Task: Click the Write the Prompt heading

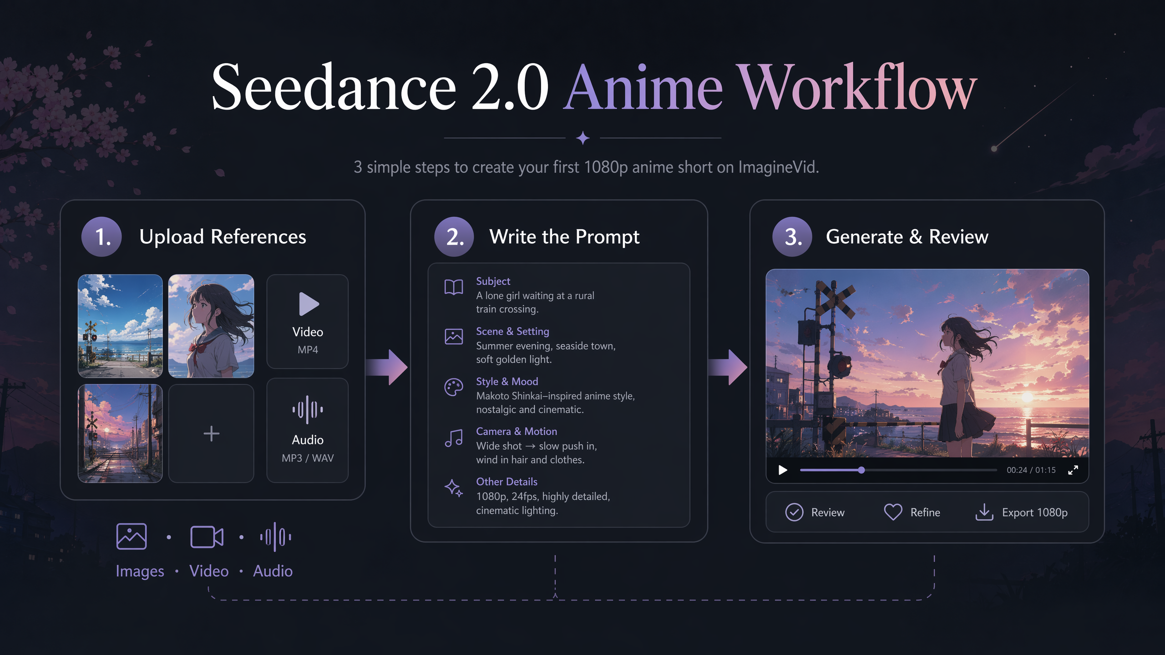Action: coord(564,237)
